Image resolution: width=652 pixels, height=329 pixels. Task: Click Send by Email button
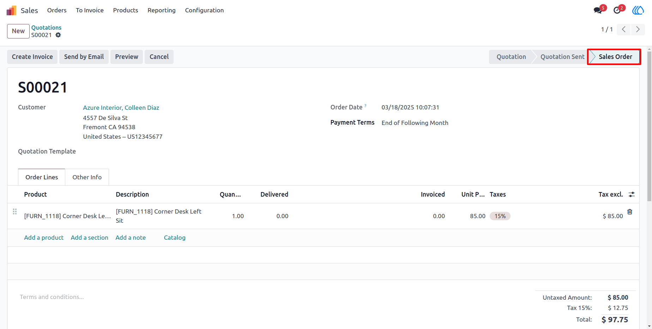[x=84, y=57]
